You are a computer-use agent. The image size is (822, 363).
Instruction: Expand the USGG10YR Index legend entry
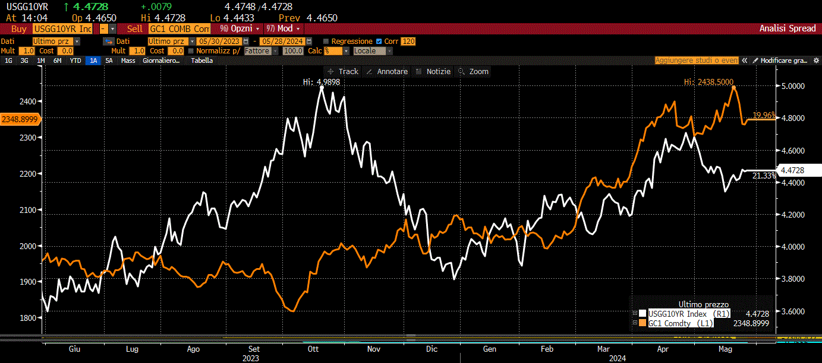coord(635,313)
